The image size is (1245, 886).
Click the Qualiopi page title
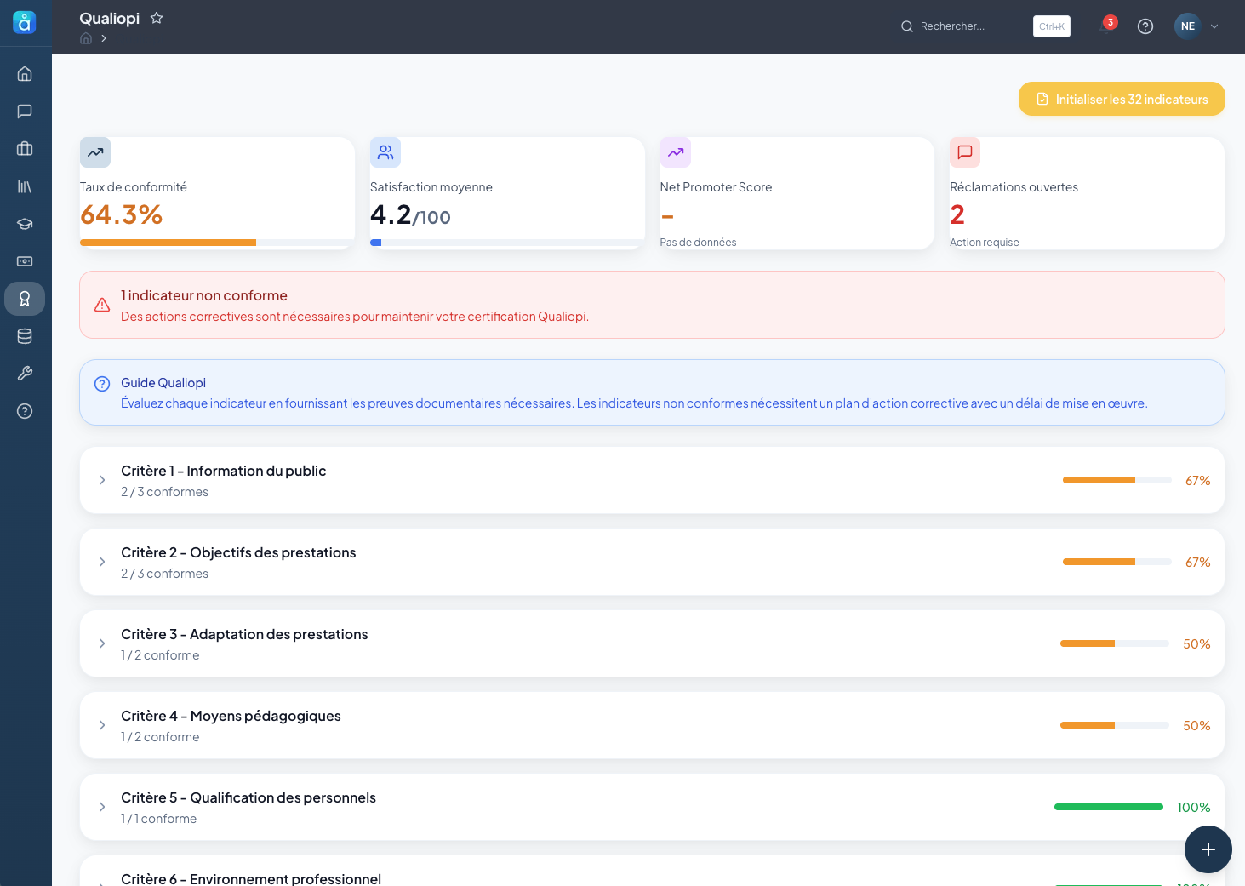click(110, 18)
